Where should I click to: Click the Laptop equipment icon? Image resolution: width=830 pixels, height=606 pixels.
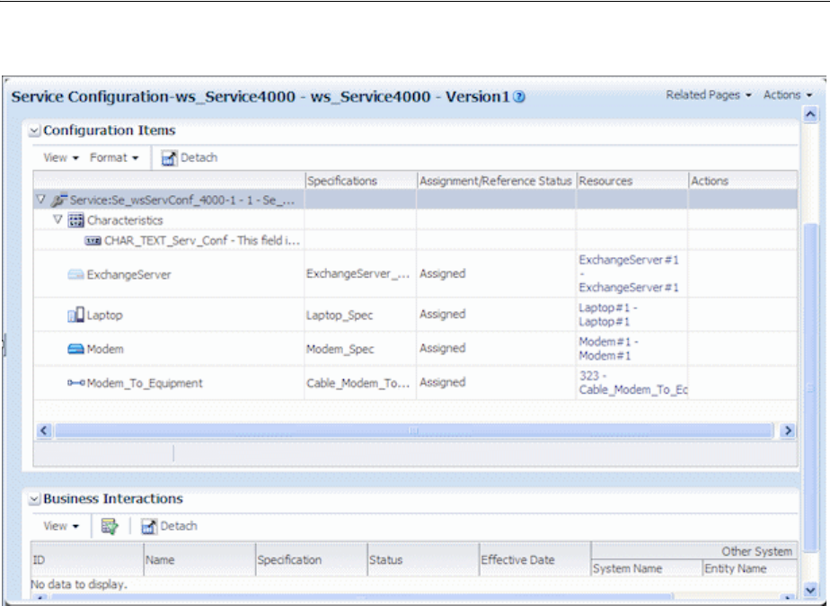tap(75, 315)
